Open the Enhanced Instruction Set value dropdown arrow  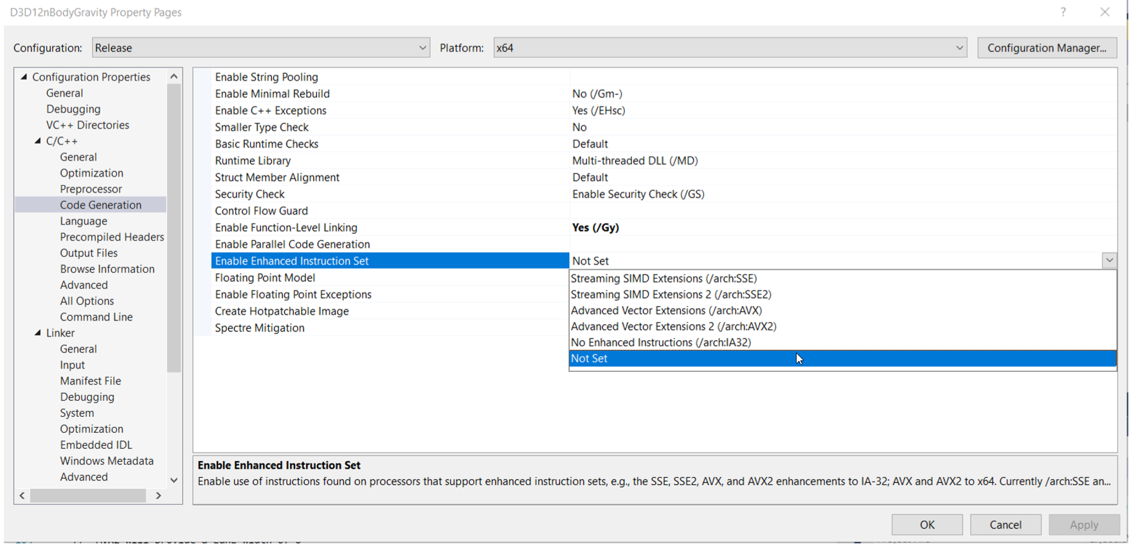(x=1109, y=260)
